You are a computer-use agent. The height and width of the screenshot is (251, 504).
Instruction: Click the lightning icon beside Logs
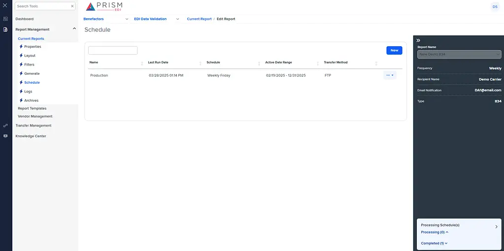point(21,92)
